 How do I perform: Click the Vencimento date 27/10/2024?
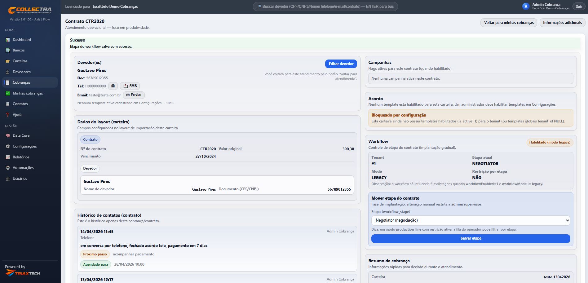(x=206, y=157)
